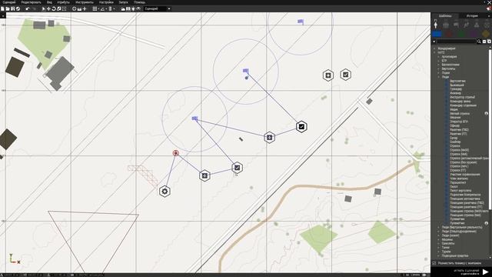
Task: Choose the blue BLUFOR side swatch
Action: pos(437,34)
